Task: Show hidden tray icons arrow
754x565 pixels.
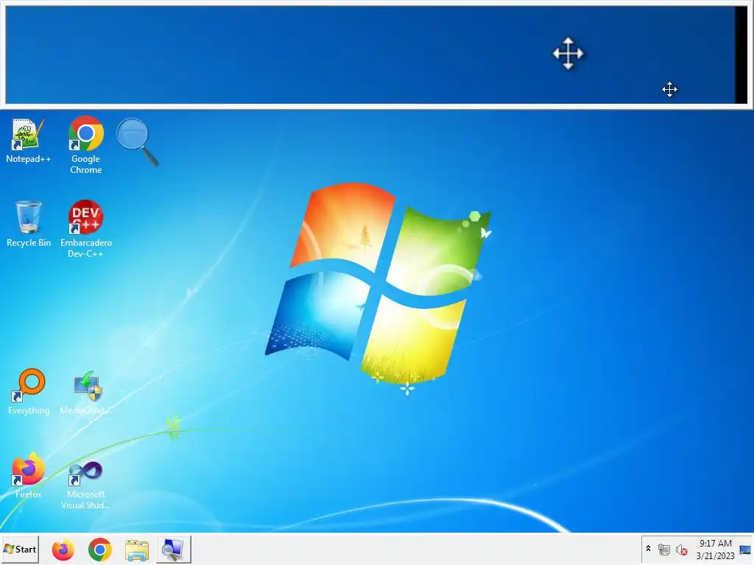Action: [648, 549]
